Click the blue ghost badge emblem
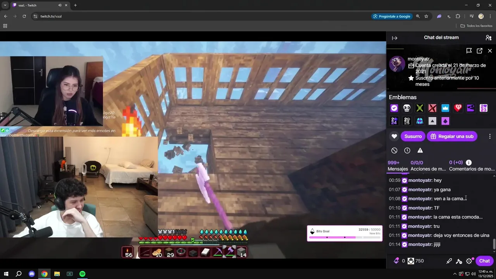The image size is (496, 279). [420, 121]
